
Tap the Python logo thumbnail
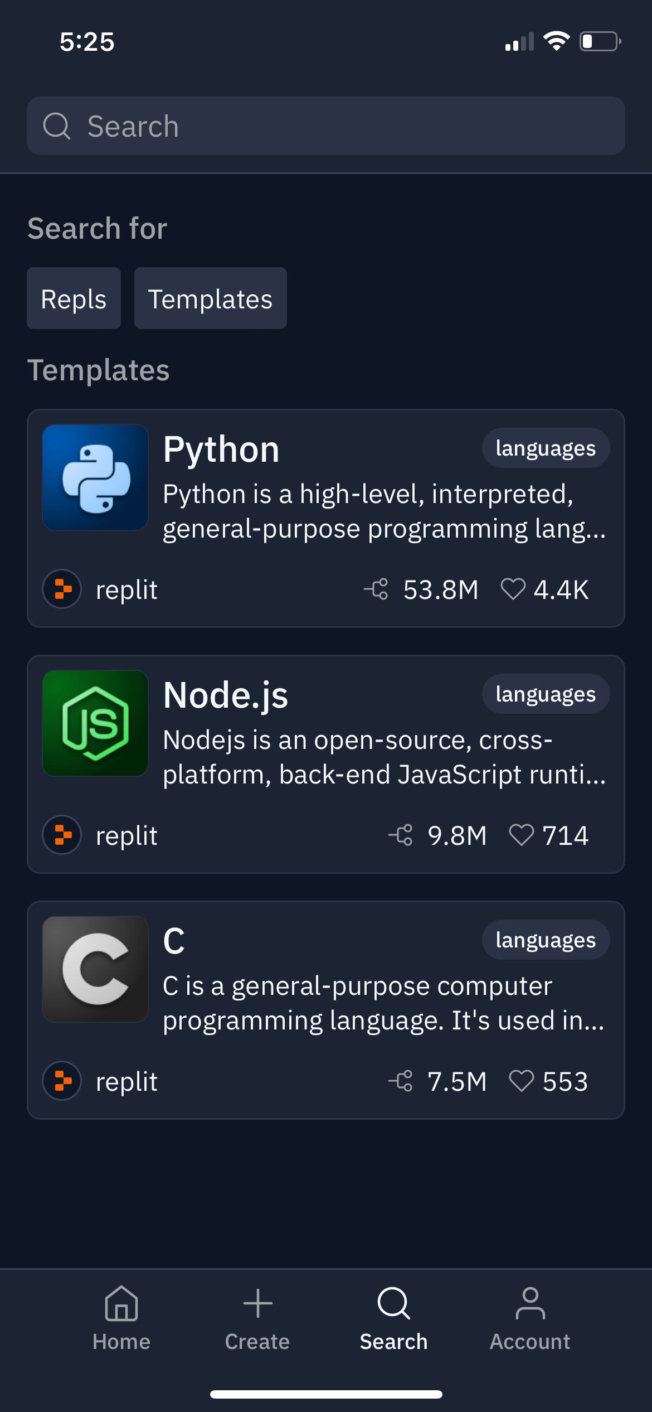tap(95, 477)
